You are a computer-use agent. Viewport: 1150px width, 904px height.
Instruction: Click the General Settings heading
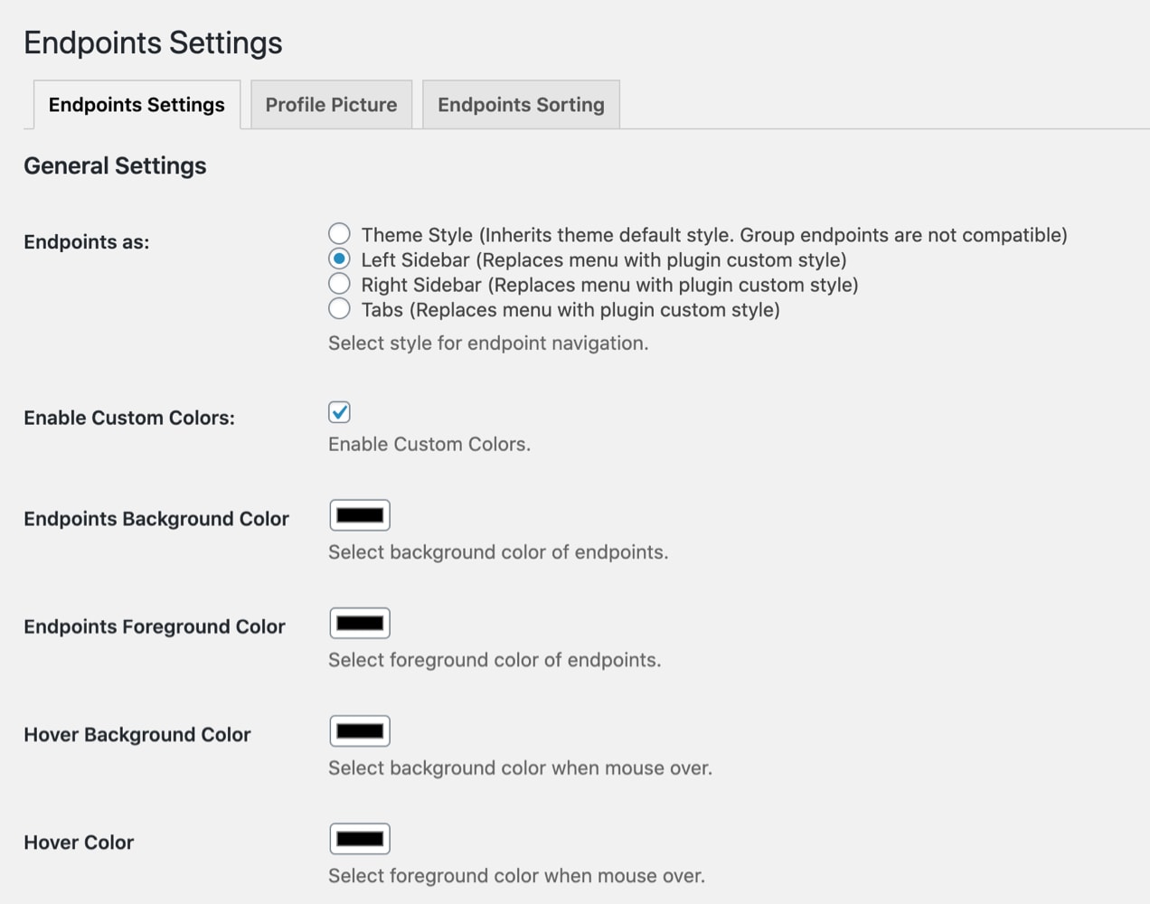click(x=115, y=165)
